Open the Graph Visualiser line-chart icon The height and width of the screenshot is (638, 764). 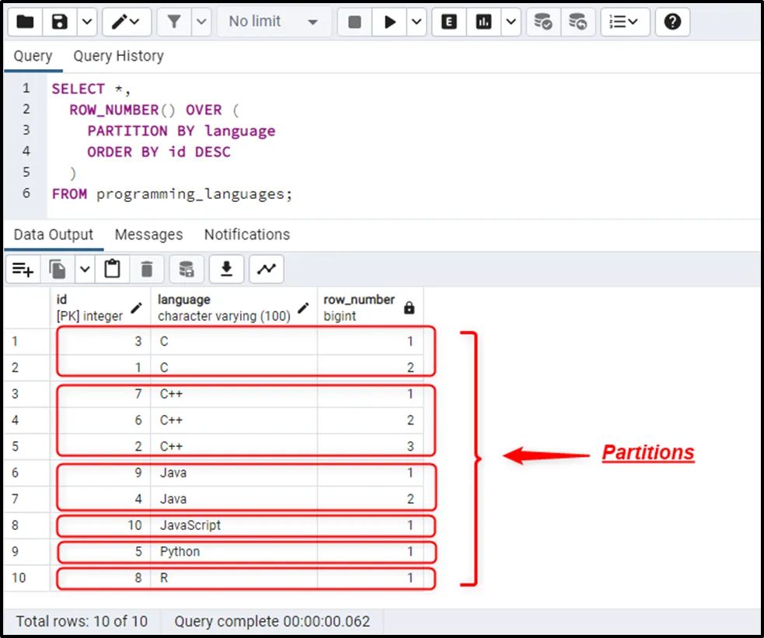267,269
